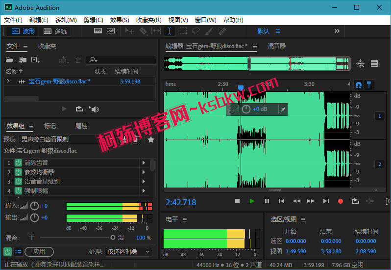The width and height of the screenshot is (391, 270).
Task: Pause playback in the editor
Action: pyautogui.click(x=267, y=201)
